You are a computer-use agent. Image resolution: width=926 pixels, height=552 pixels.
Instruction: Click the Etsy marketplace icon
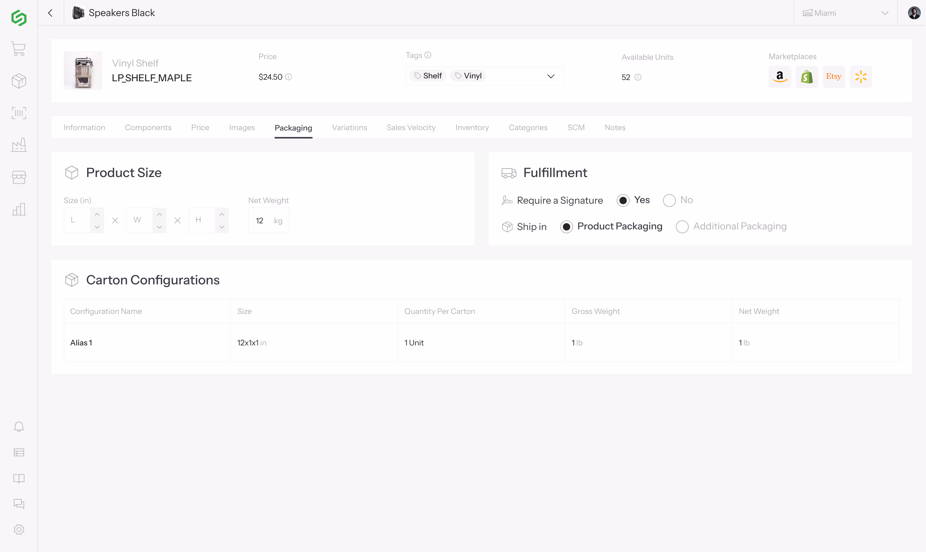pos(834,77)
